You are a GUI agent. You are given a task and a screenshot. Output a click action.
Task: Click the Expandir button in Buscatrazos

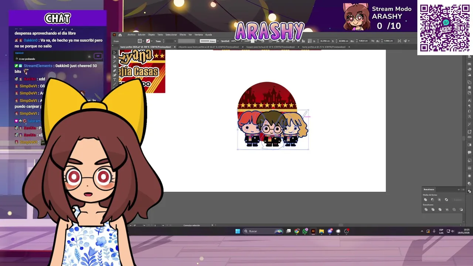point(458,199)
